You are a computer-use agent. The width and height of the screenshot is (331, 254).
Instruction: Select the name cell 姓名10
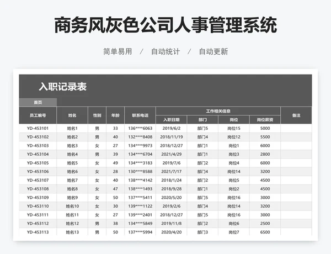[x=72, y=207]
